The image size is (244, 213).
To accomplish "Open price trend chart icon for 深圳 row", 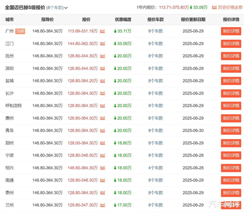I will [x=102, y=68].
